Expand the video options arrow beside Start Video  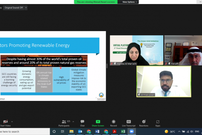click(12, 122)
